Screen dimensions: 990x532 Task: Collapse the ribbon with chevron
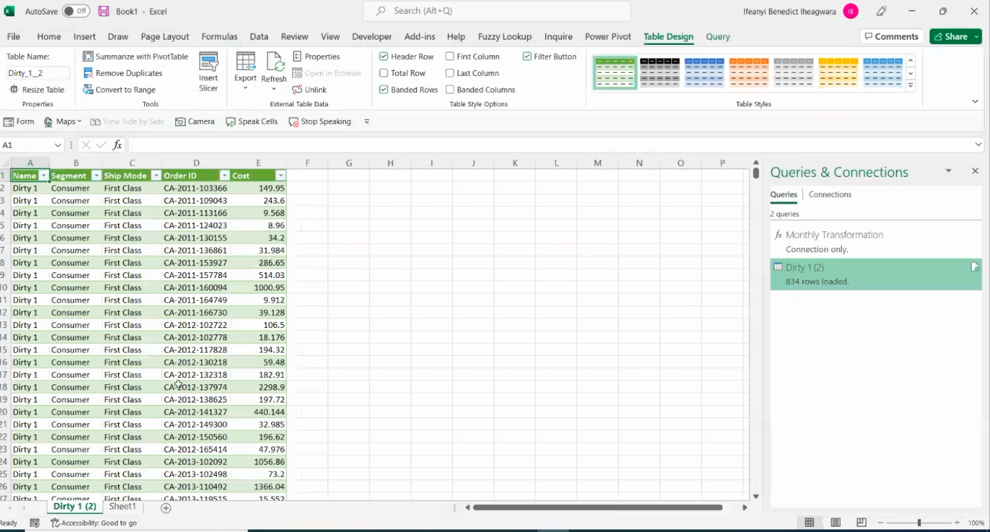pyautogui.click(x=975, y=102)
